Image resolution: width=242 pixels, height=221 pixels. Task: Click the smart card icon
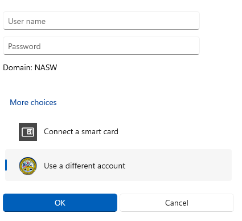pos(28,132)
